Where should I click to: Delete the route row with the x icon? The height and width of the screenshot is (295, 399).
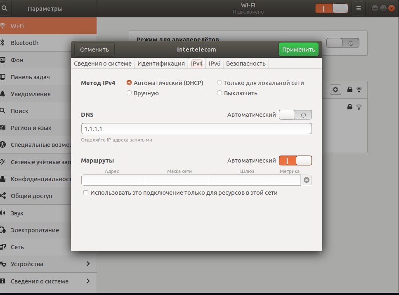(x=307, y=180)
